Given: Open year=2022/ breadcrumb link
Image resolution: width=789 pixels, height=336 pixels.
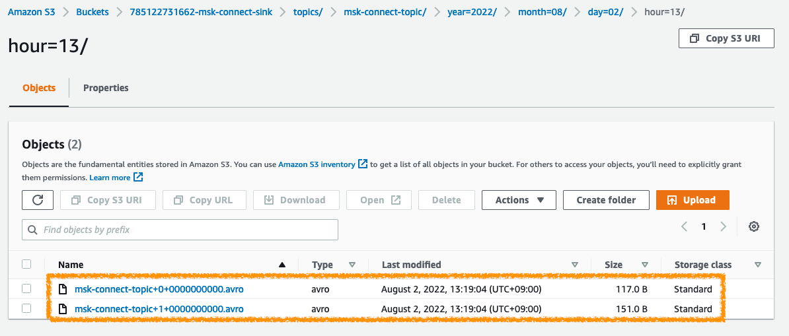Looking at the screenshot, I should pyautogui.click(x=472, y=12).
